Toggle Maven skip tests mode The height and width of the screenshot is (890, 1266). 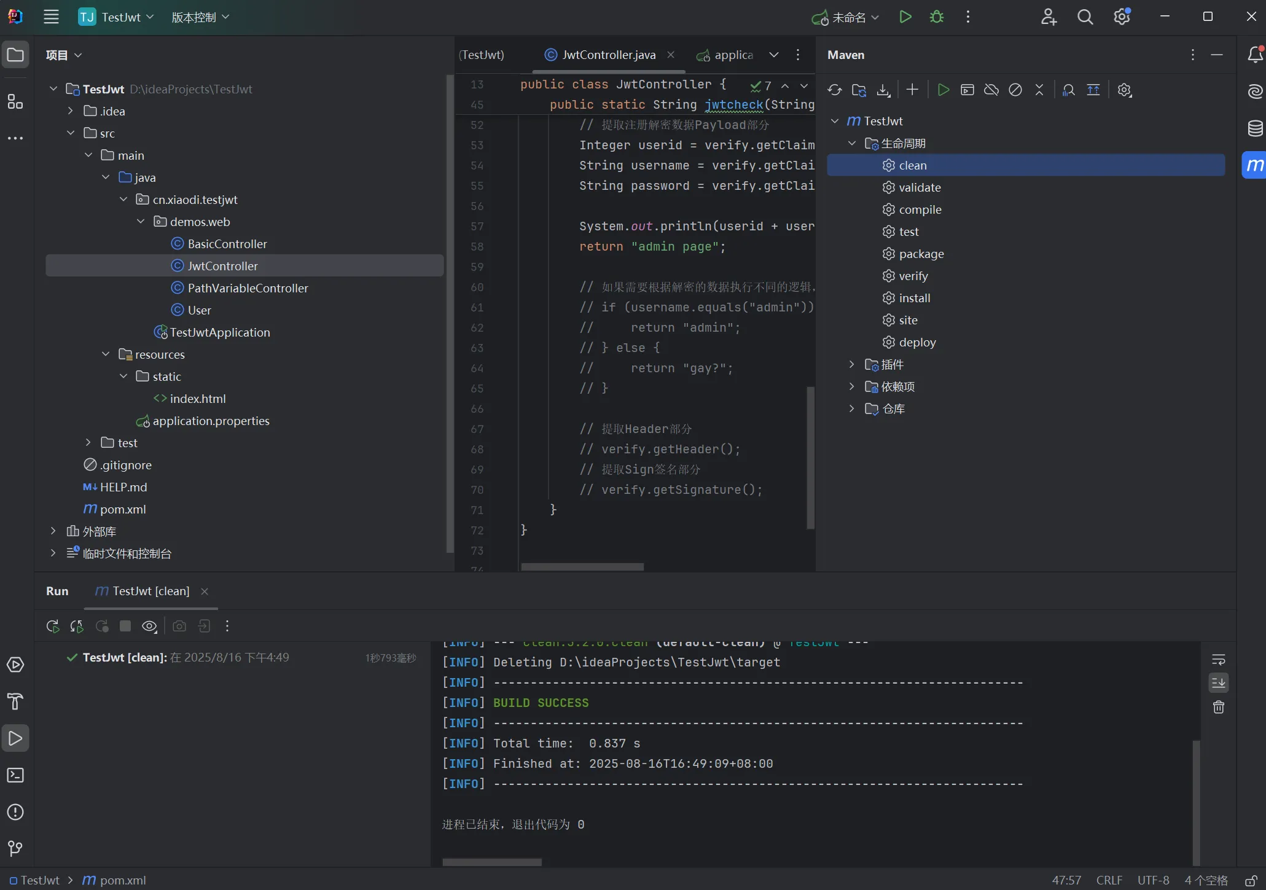click(x=1015, y=90)
